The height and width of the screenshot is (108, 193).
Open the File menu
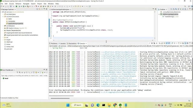[x=2, y=4]
